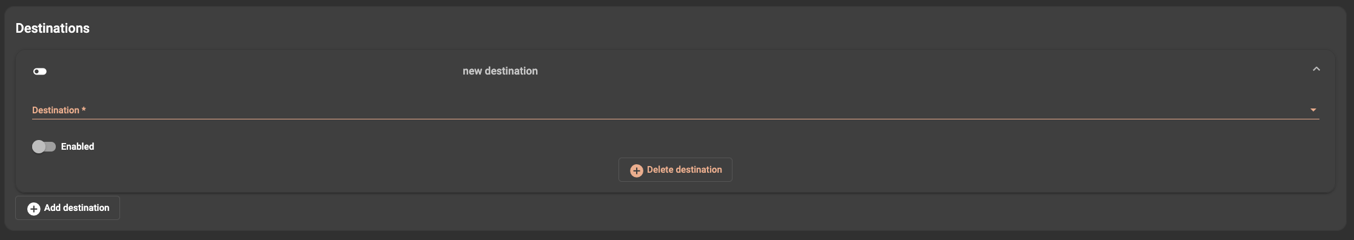Click the plus icon in Add destination

(x=34, y=208)
